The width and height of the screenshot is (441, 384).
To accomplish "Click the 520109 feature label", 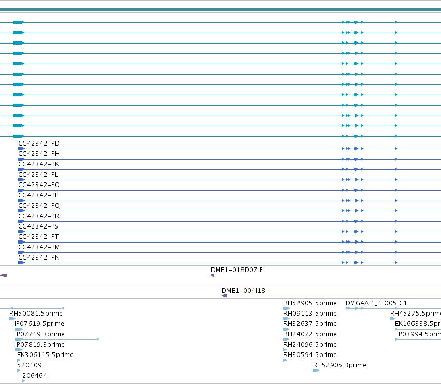I will 30,365.
